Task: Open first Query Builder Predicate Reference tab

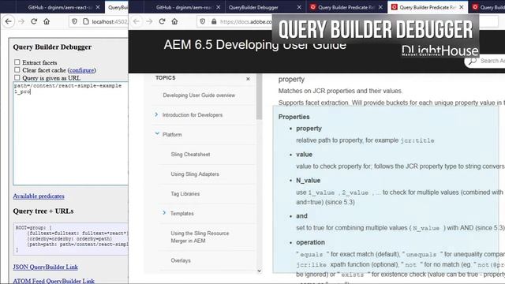Action: click(x=346, y=7)
